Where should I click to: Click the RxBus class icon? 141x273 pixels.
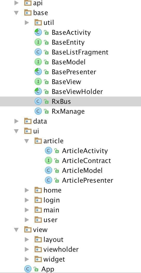38,101
